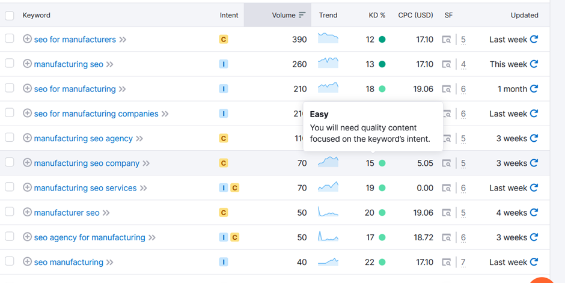Check the 'seo for manufacturers' row
The image size is (565, 283).
point(10,38)
